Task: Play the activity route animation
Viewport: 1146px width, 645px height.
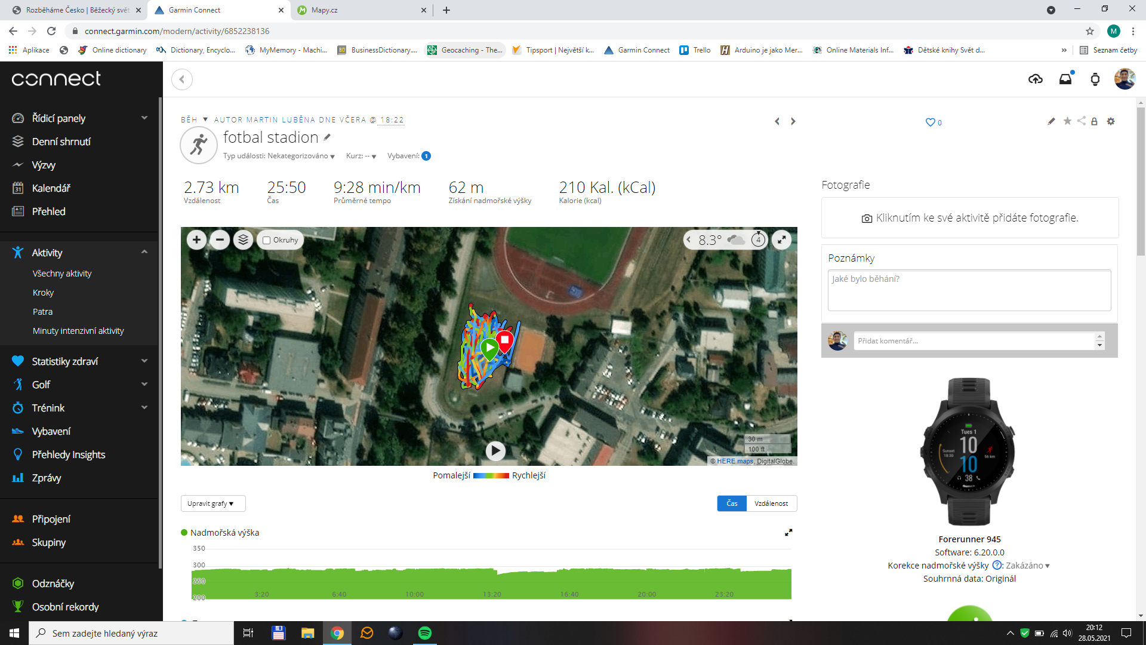Action: pos(495,451)
